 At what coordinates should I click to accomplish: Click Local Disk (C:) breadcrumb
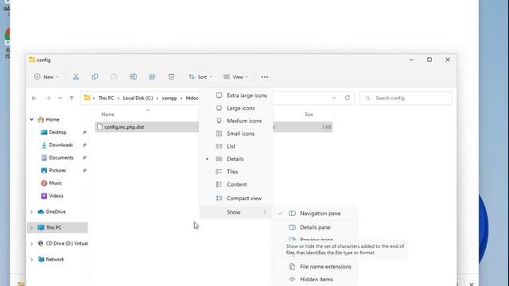pos(138,98)
